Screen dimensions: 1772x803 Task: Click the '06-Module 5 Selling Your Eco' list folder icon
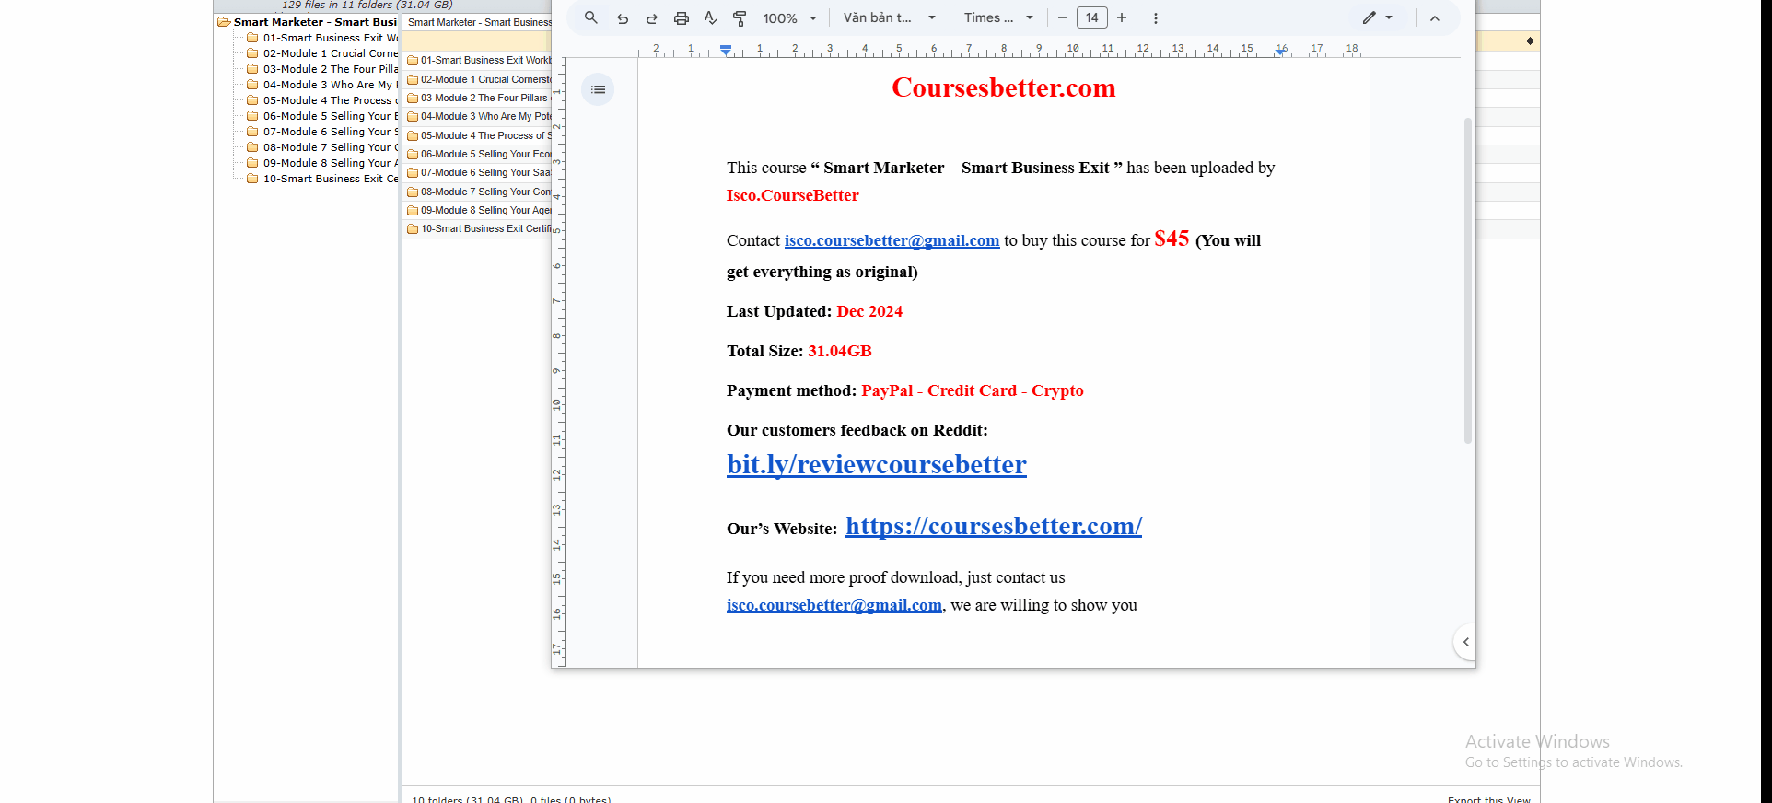(x=413, y=155)
